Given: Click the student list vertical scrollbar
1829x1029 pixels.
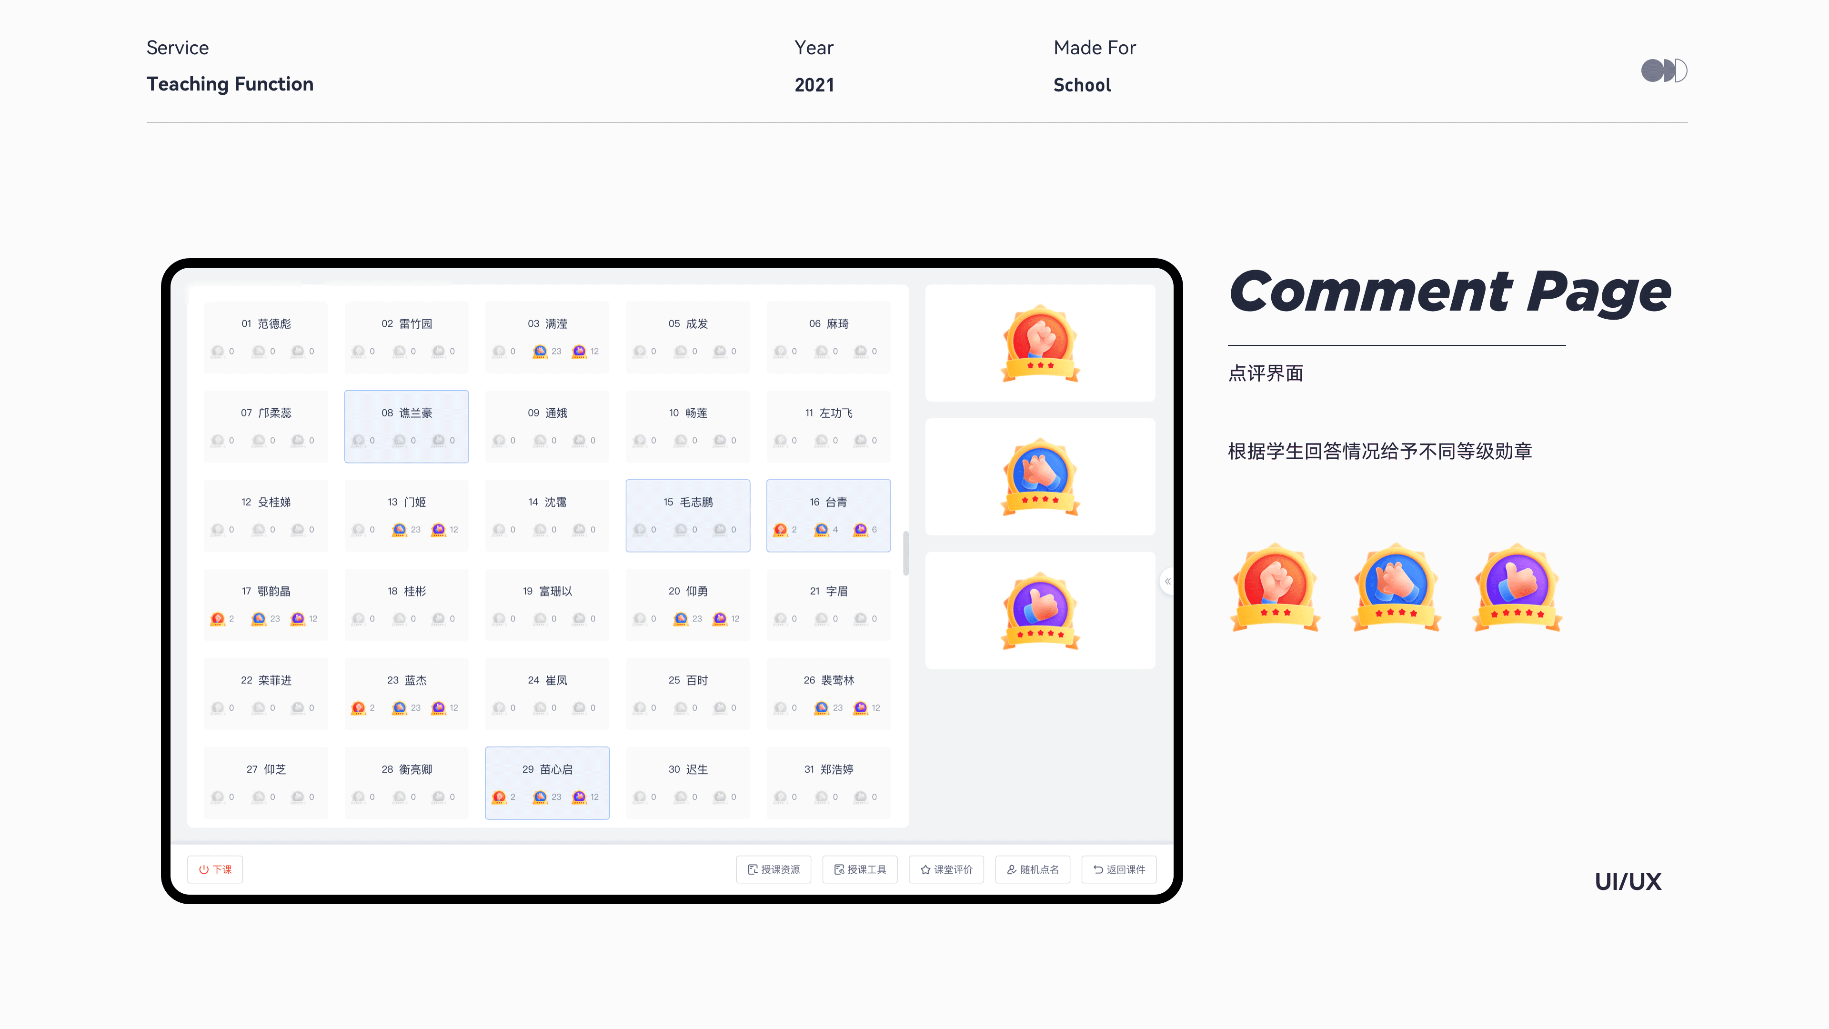Looking at the screenshot, I should 905,553.
